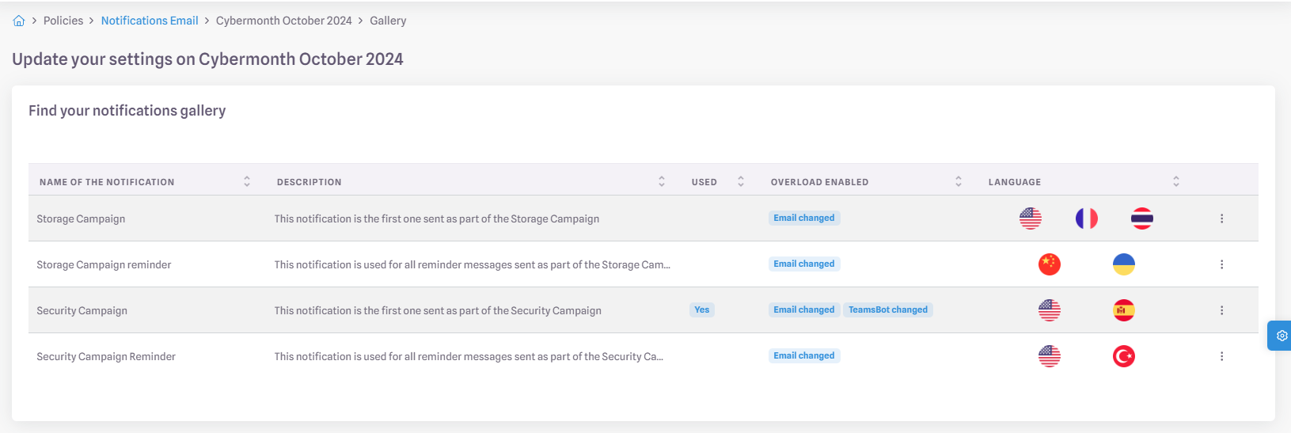Open the three-dot menu for Storage Campaign

(x=1221, y=218)
